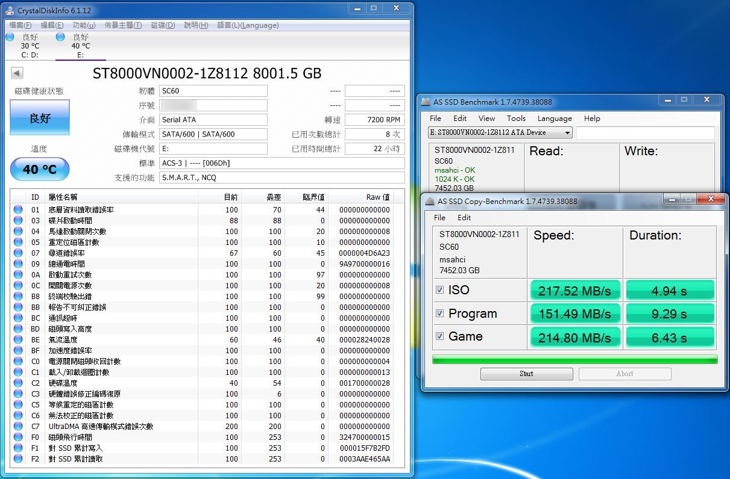Viewport: 730px width, 479px height.
Task: Click the 40 °C temperature indicator
Action: pyautogui.click(x=40, y=169)
